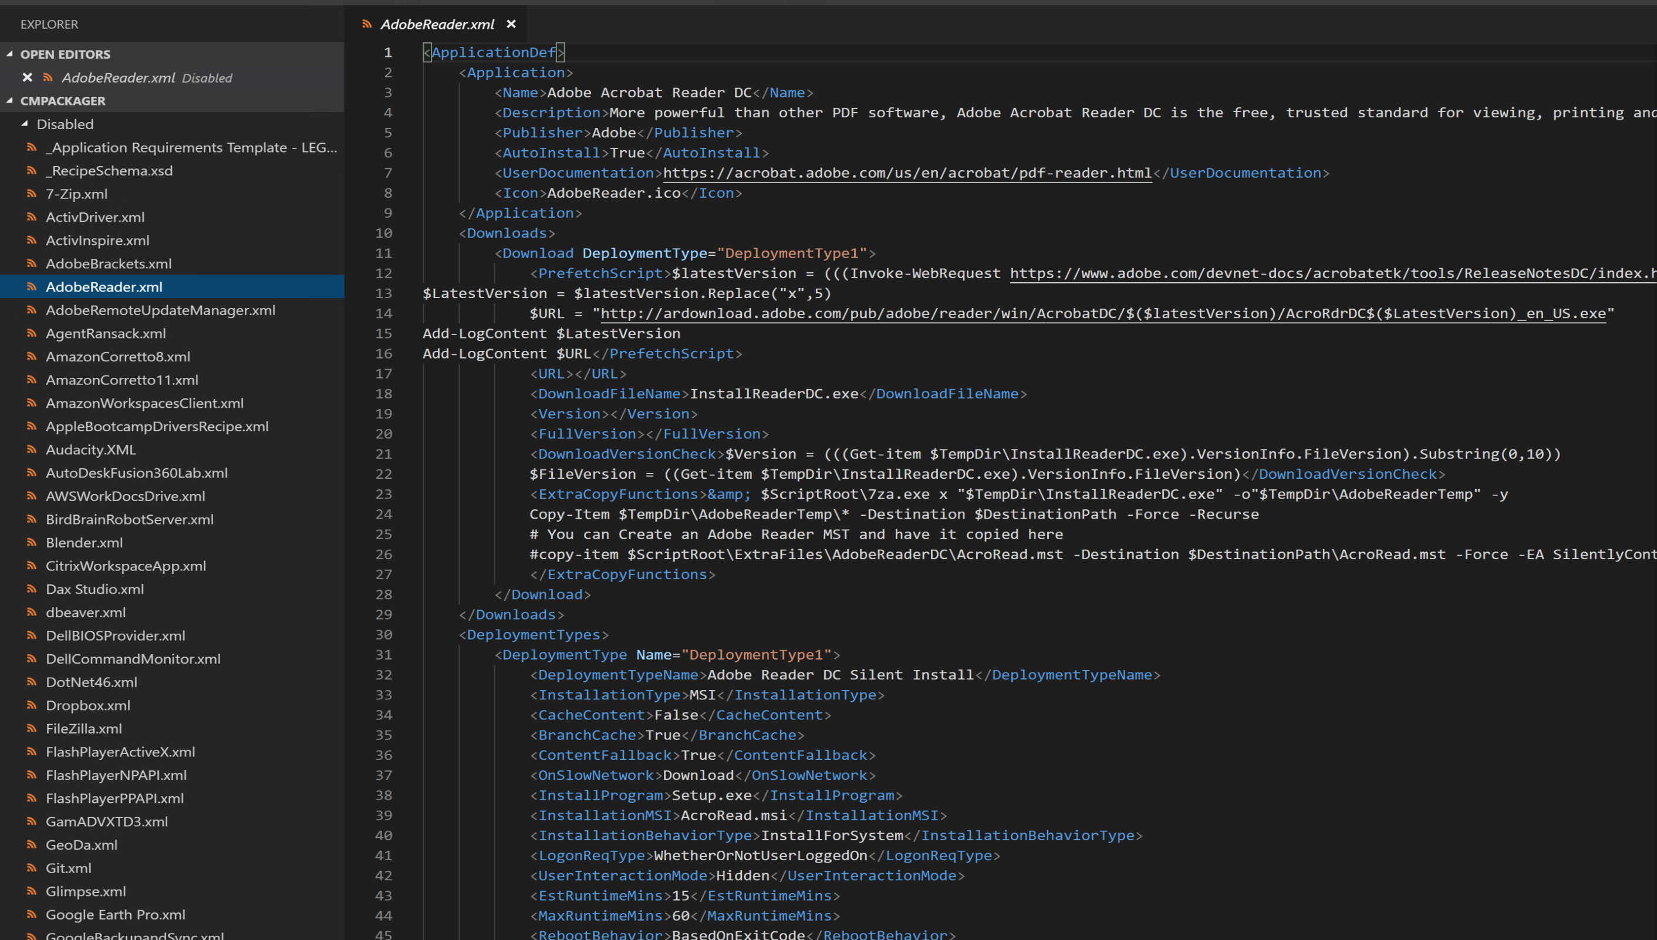The height and width of the screenshot is (940, 1657).
Task: Click the file icon in the Open Editors entry
Action: (47, 77)
